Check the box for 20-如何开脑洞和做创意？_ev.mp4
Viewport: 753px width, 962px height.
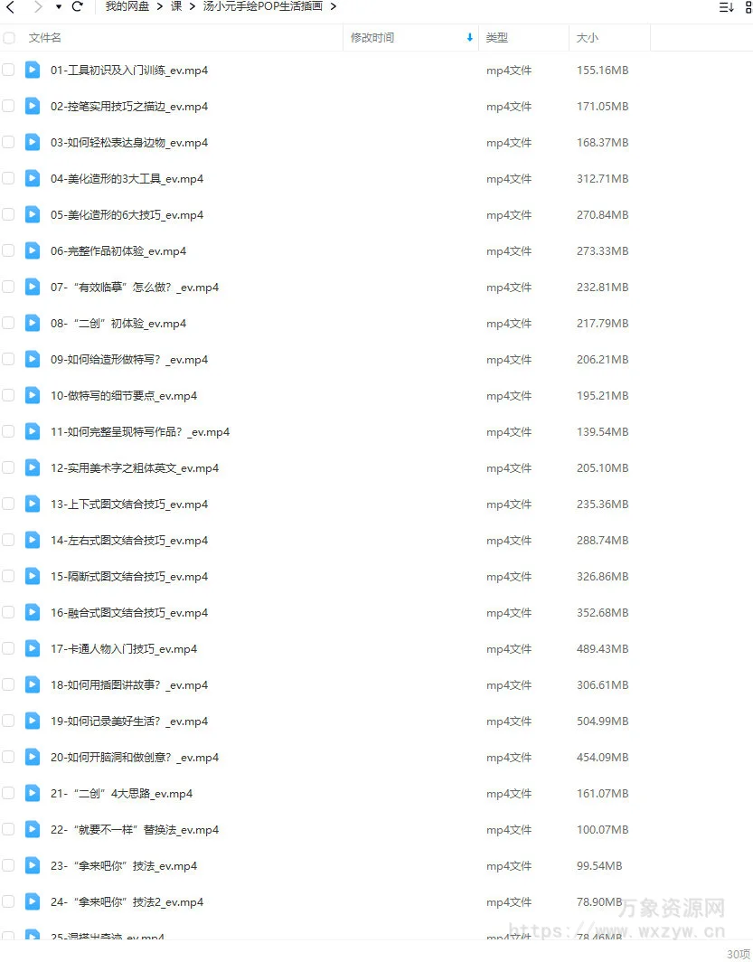tap(8, 757)
